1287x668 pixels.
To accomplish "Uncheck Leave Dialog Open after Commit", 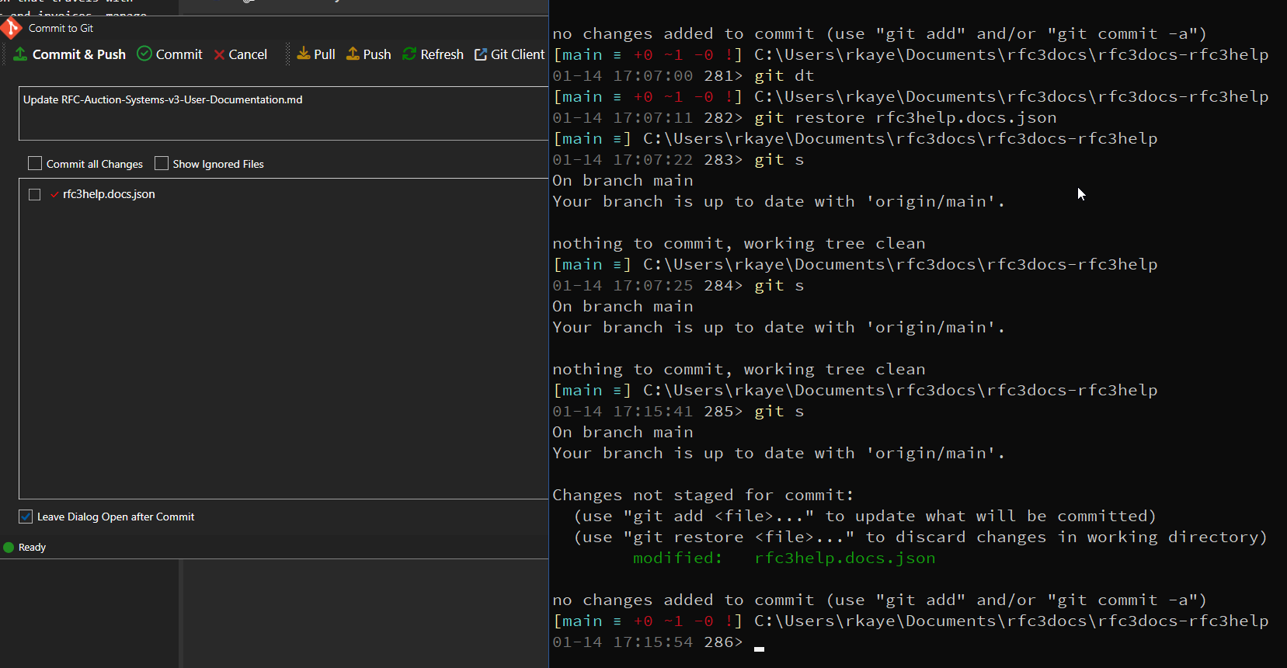I will pos(26,517).
